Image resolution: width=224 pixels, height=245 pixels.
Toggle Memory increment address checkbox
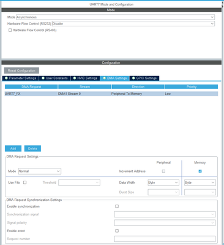(200, 171)
